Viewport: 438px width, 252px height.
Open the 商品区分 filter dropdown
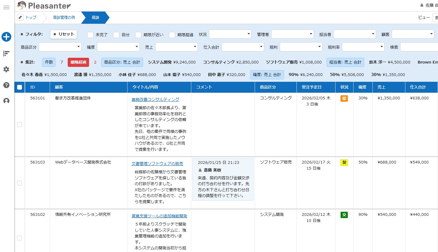(x=60, y=47)
